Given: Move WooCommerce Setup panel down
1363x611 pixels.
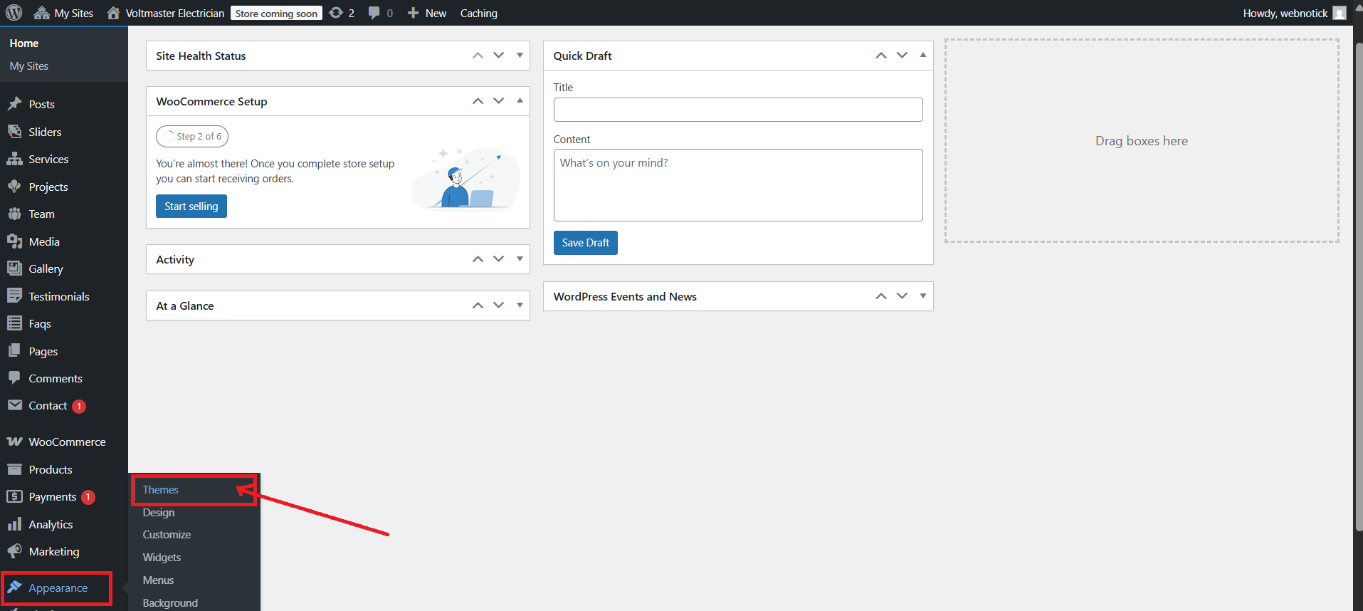Looking at the screenshot, I should (499, 101).
